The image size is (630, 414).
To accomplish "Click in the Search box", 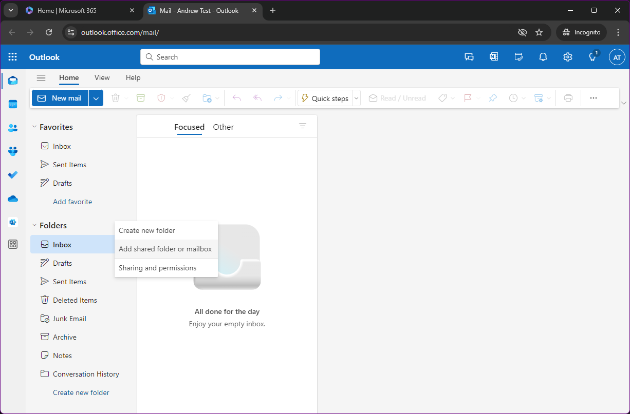I will pyautogui.click(x=230, y=57).
